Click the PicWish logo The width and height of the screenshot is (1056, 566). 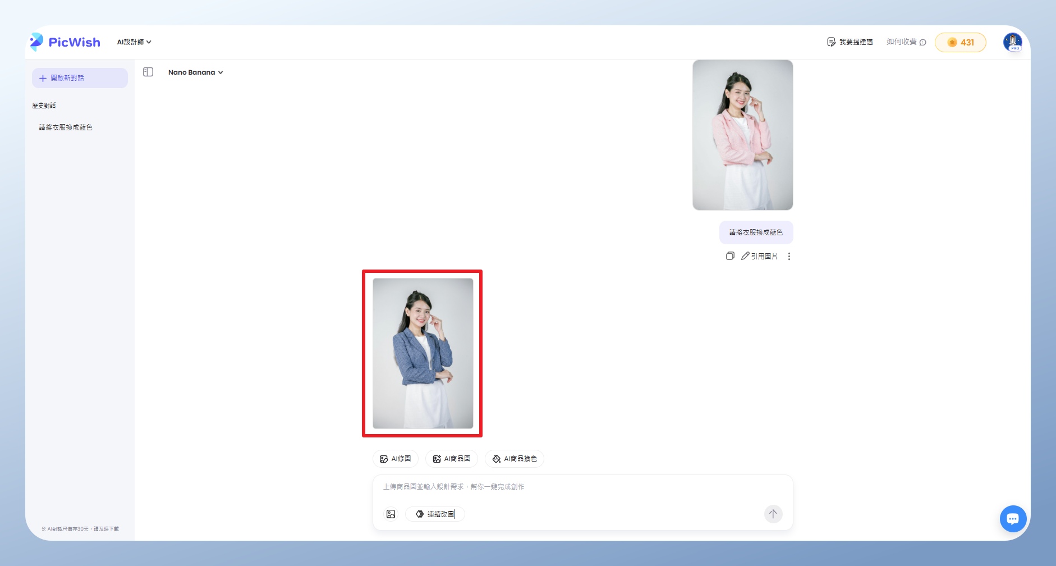pos(65,42)
